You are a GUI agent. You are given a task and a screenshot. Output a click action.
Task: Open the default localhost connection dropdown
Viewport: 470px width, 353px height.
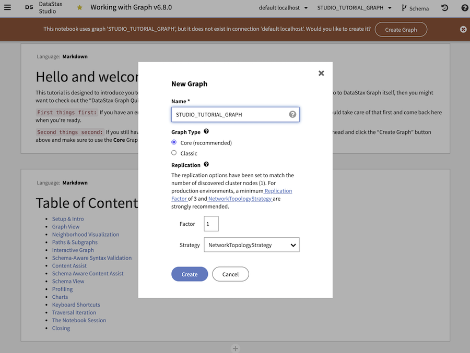[x=283, y=8]
